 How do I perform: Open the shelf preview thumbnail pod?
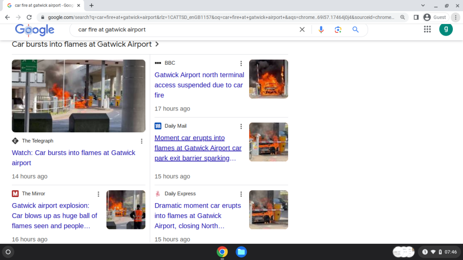pos(404,252)
